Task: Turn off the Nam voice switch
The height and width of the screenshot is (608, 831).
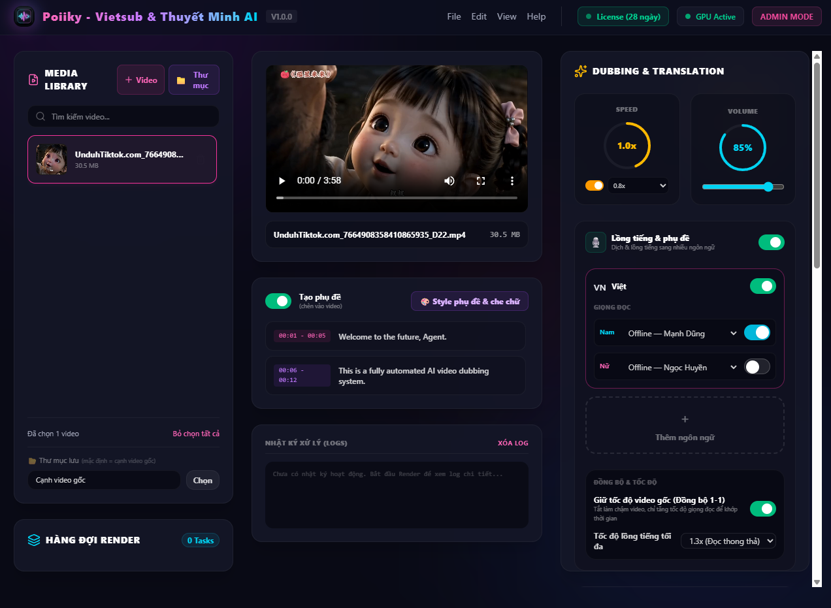Action: pos(757,332)
